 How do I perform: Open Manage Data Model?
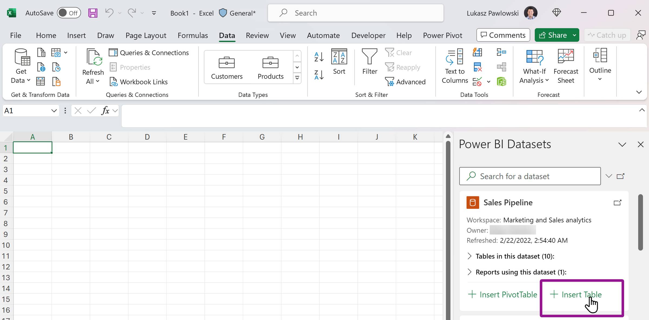(501, 81)
